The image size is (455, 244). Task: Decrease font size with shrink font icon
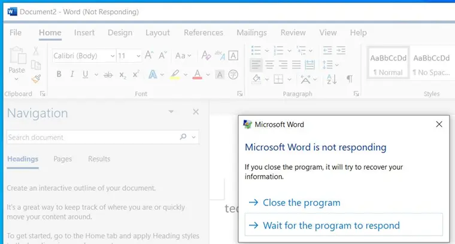(162, 55)
